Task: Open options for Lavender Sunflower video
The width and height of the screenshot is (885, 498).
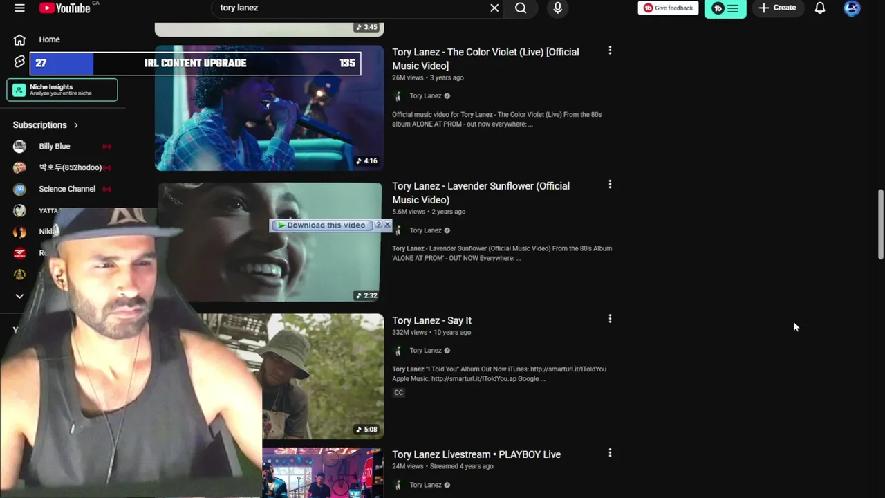Action: [610, 185]
